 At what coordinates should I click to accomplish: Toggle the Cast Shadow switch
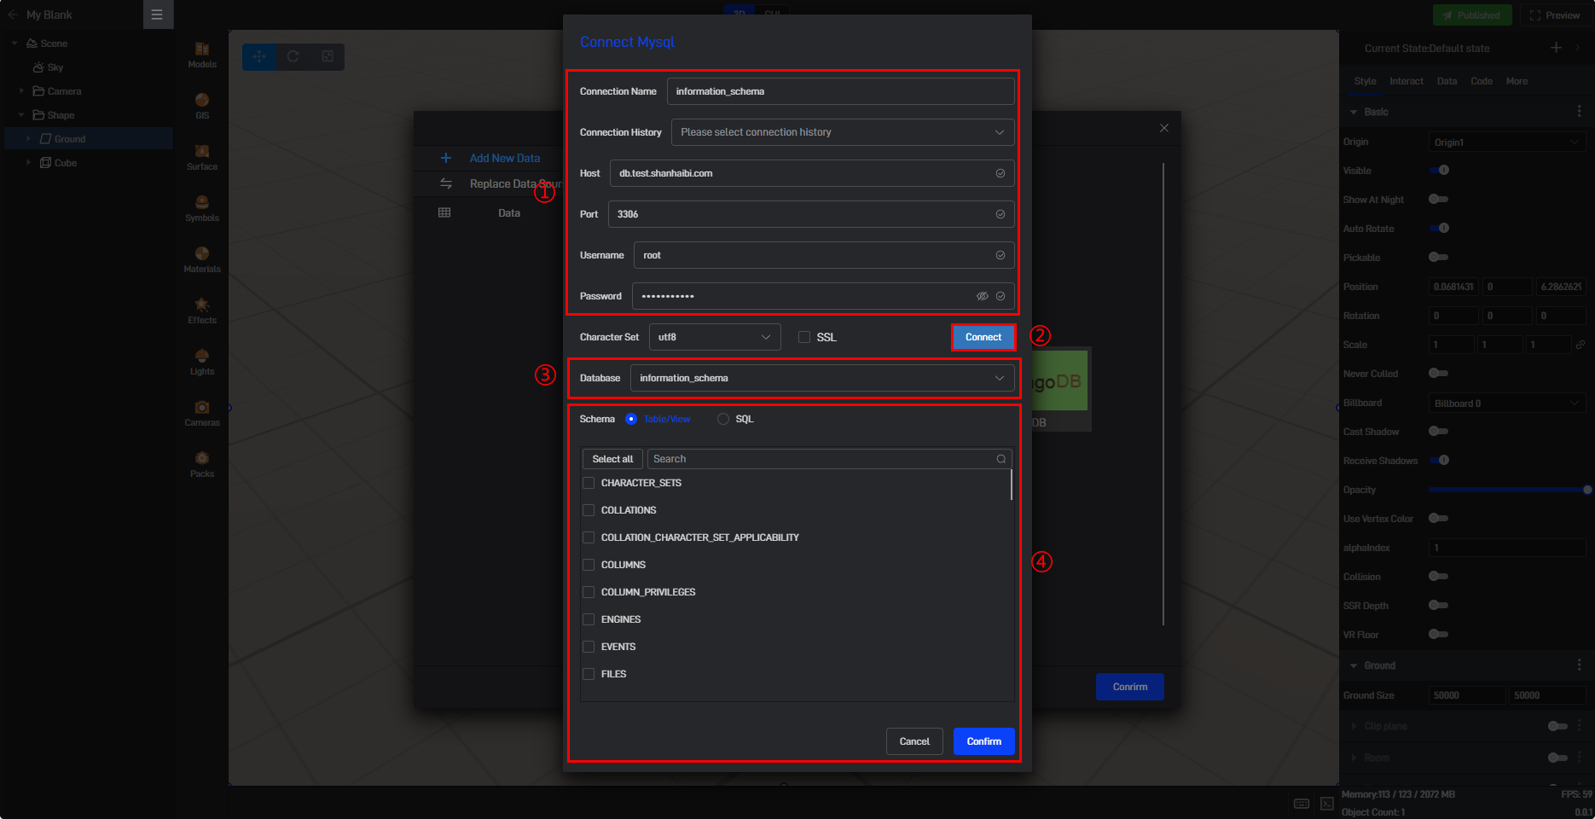click(1439, 431)
